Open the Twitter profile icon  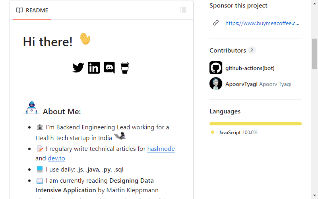[x=78, y=68]
